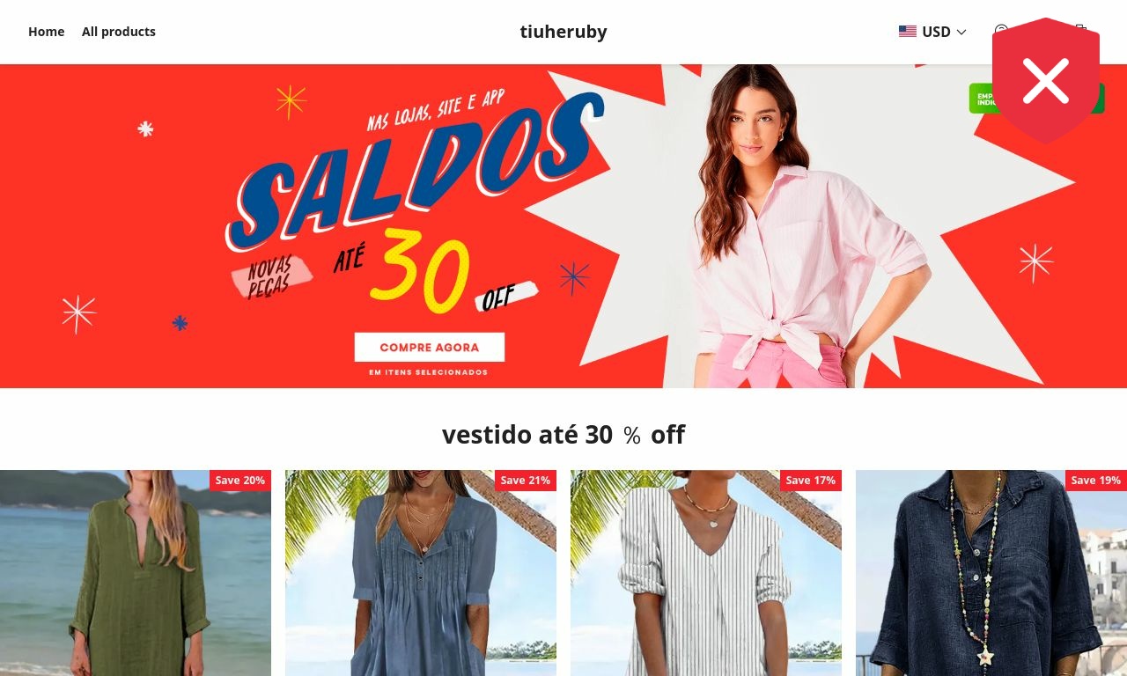1127x676 pixels.
Task: Open the account icon in header
Action: click(x=1000, y=32)
